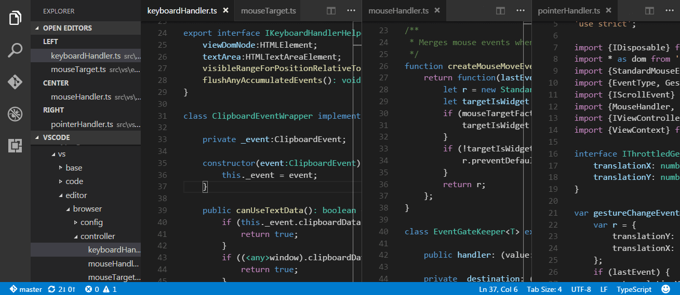This screenshot has width=680, height=295.
Task: Collapse the browser folder
Action: (86, 209)
